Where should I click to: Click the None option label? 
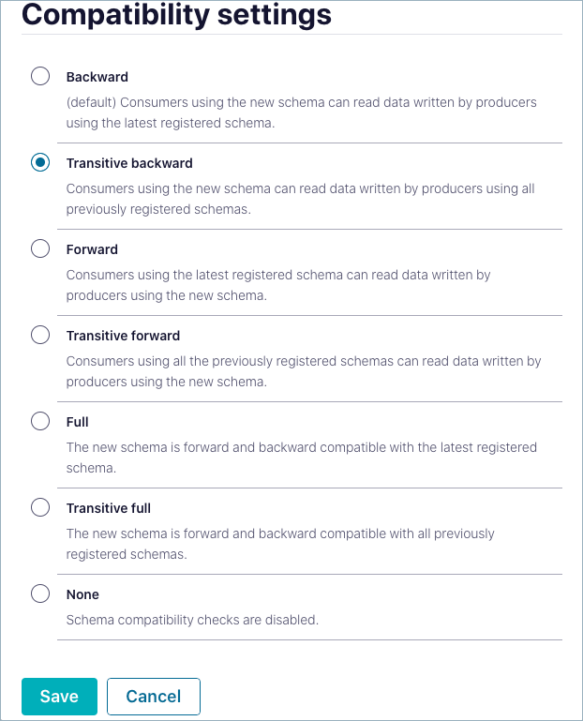coord(82,594)
